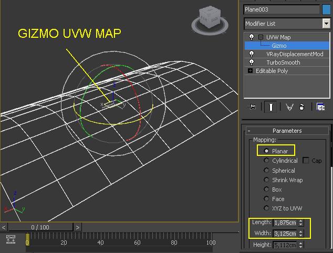
Task: Click the Pin Stack icon
Action: (252, 107)
